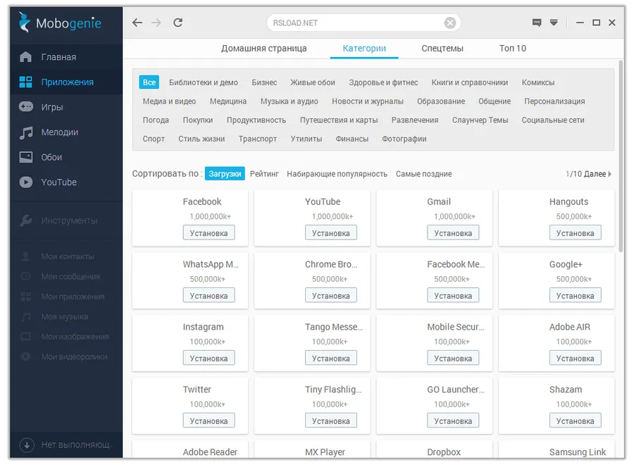Open the Dropbox app card title

click(444, 452)
